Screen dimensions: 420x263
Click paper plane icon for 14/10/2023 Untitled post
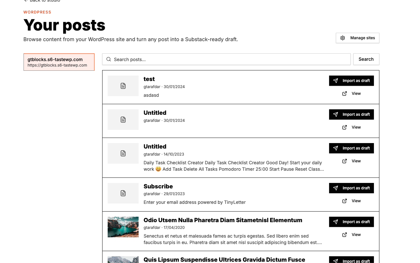(336, 148)
